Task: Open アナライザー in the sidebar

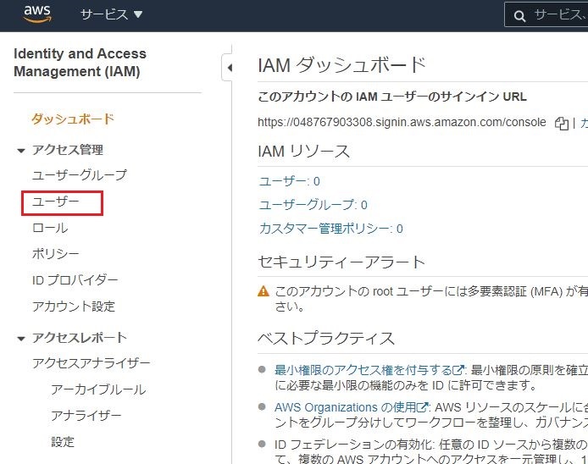Action: pos(86,415)
